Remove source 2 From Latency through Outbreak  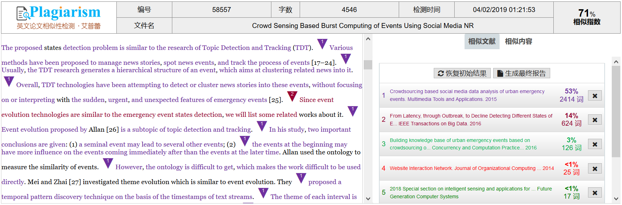click(x=595, y=120)
